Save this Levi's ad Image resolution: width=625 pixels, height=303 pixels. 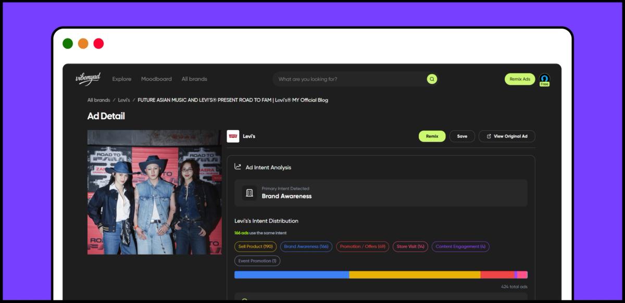[462, 136]
